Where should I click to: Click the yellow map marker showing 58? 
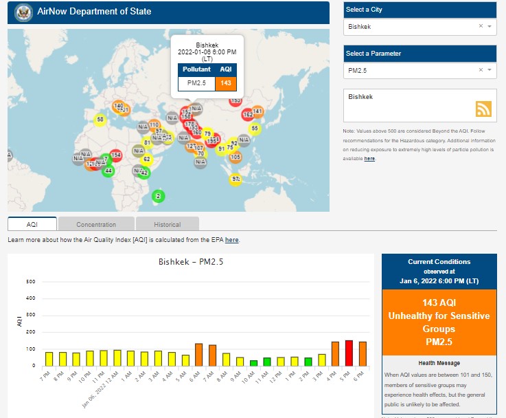(x=100, y=120)
